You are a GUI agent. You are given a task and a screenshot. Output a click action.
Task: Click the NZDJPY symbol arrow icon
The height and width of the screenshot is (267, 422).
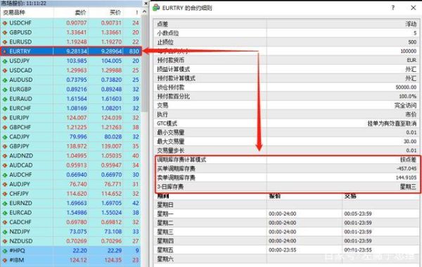point(5,232)
